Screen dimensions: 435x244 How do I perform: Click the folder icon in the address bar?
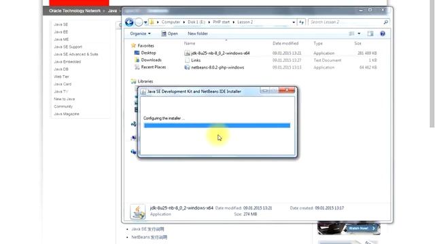(152, 22)
